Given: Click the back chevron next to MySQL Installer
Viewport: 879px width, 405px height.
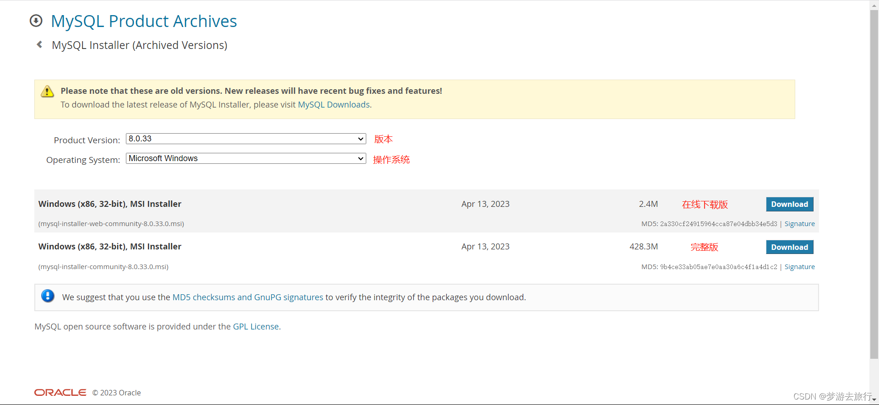Looking at the screenshot, I should (39, 44).
